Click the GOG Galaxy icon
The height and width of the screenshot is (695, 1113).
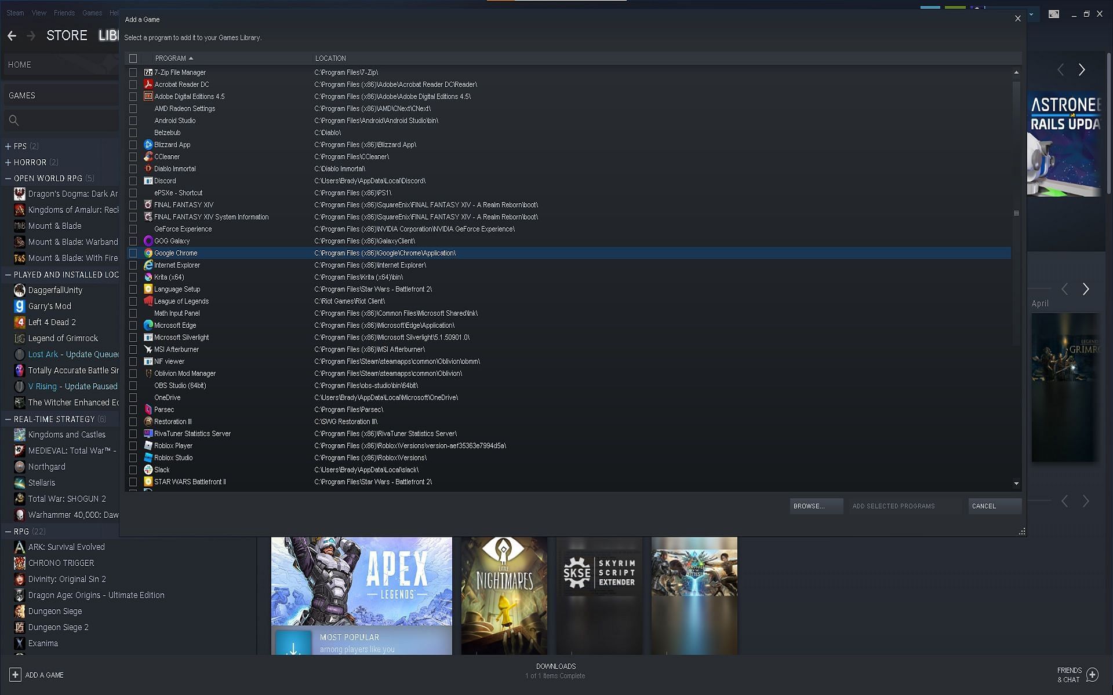(x=148, y=241)
